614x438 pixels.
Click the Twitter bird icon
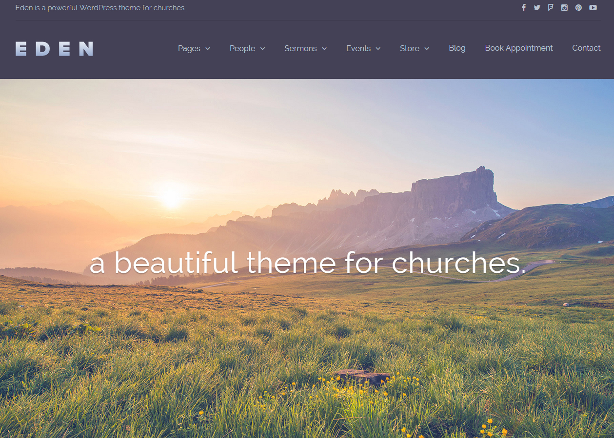tap(537, 7)
